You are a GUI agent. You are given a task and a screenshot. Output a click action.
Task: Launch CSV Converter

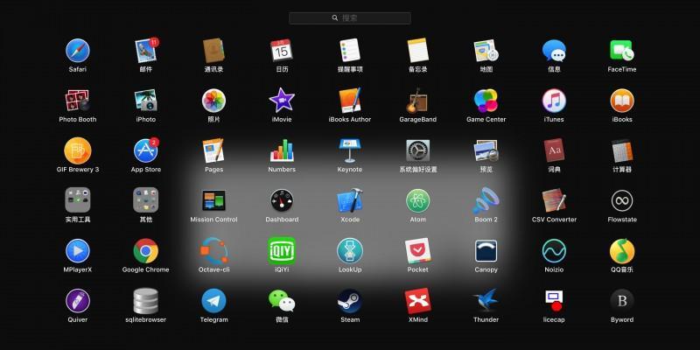point(554,200)
